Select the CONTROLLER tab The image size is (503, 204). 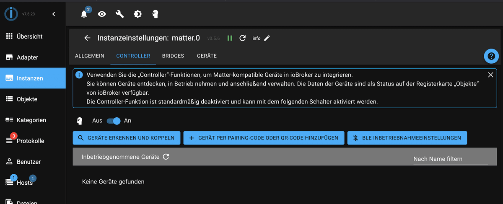coord(133,56)
